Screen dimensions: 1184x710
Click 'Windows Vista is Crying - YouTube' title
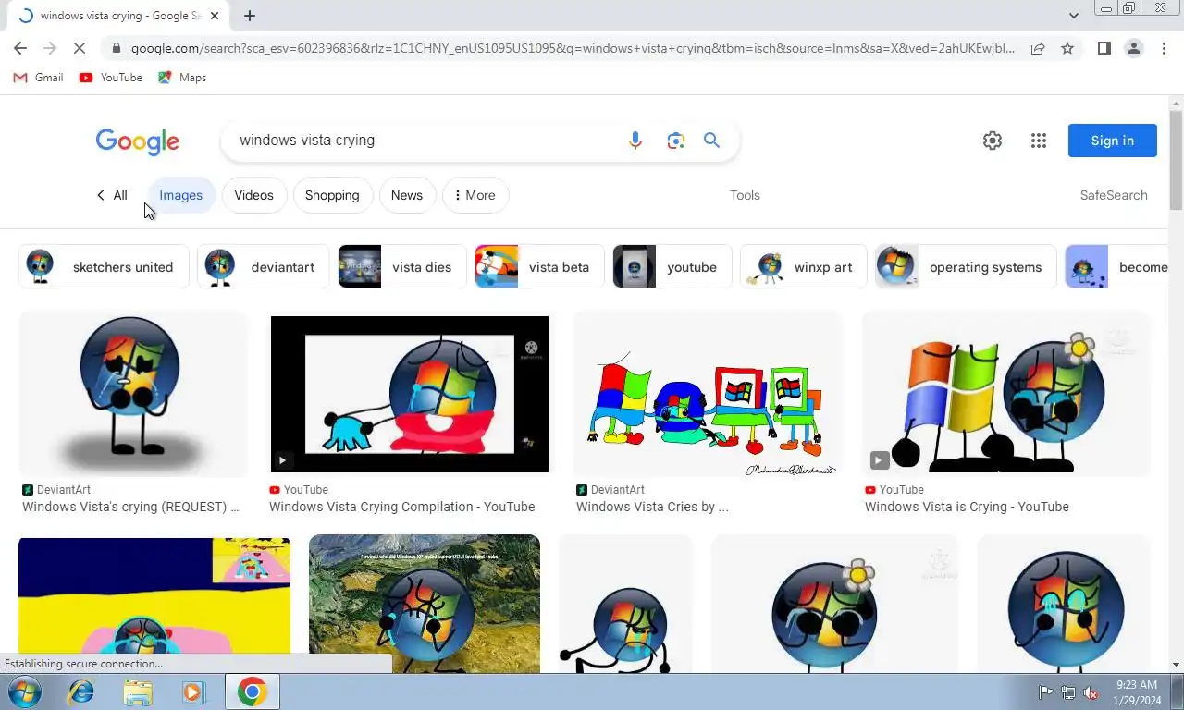967,507
